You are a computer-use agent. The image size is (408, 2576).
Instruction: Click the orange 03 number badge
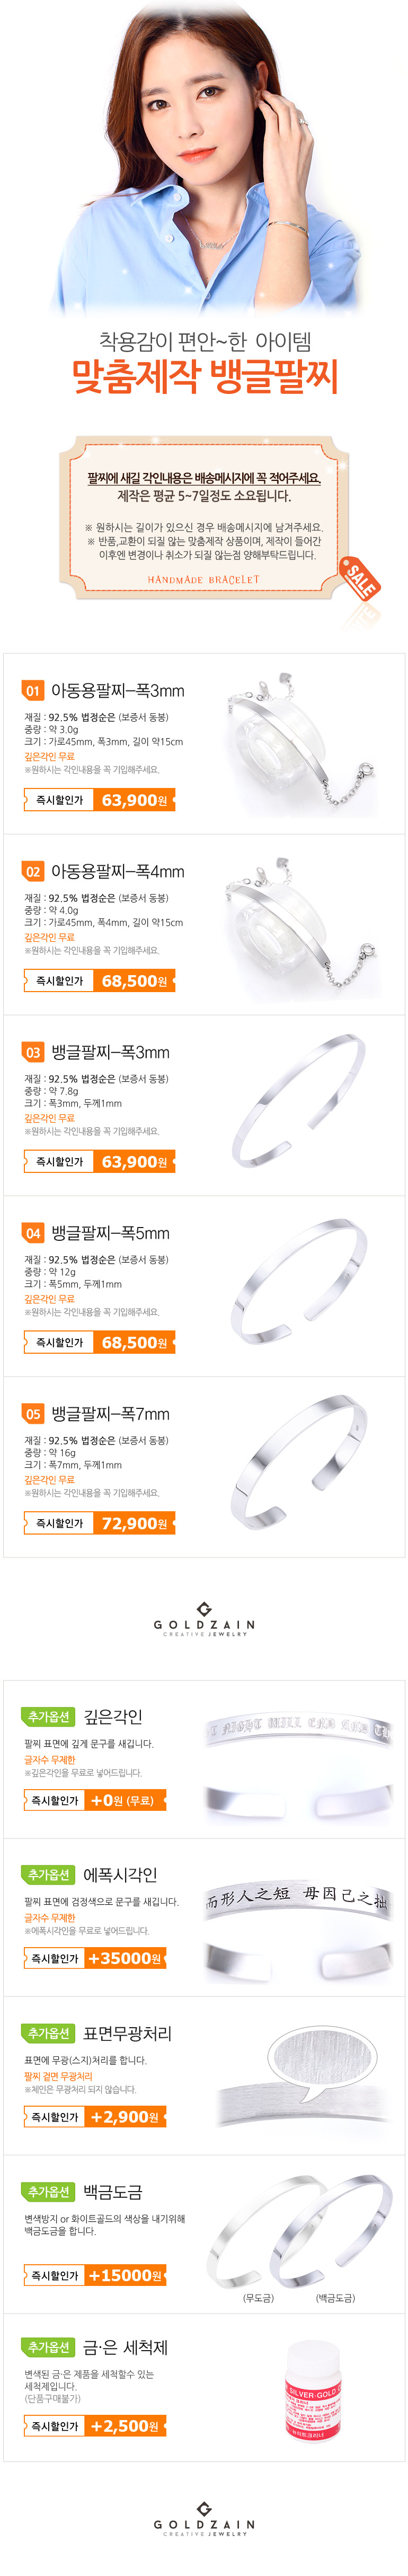33,1053
